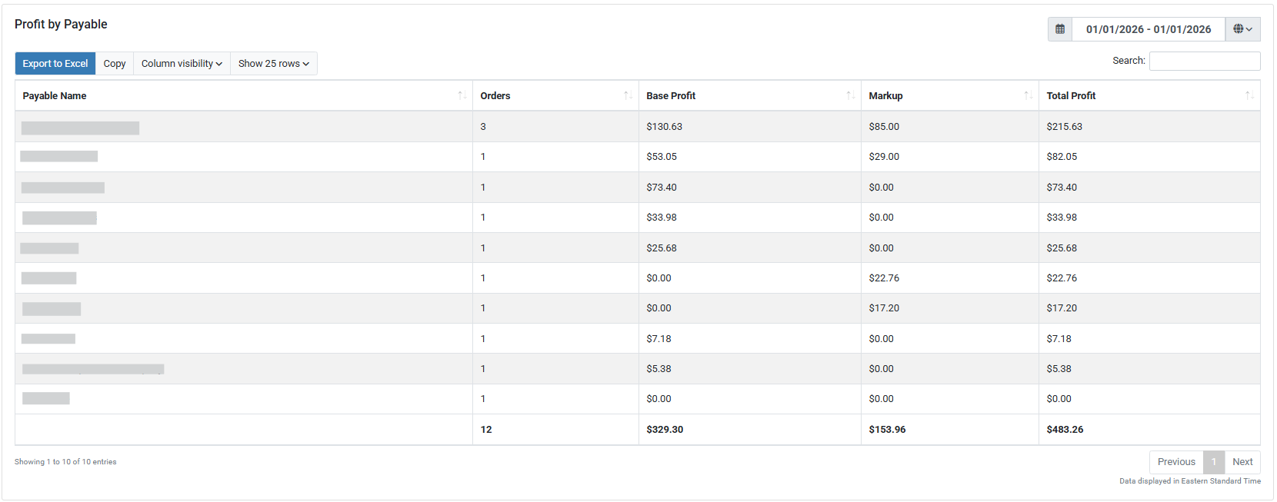Click the first redacted payable name
Viewport: 1277px width, 502px height.
tap(80, 128)
